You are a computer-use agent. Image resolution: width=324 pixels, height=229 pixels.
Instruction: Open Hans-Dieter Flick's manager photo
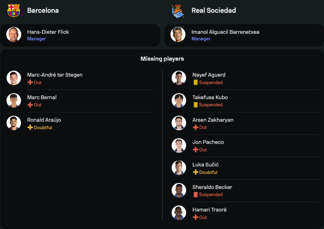14,35
